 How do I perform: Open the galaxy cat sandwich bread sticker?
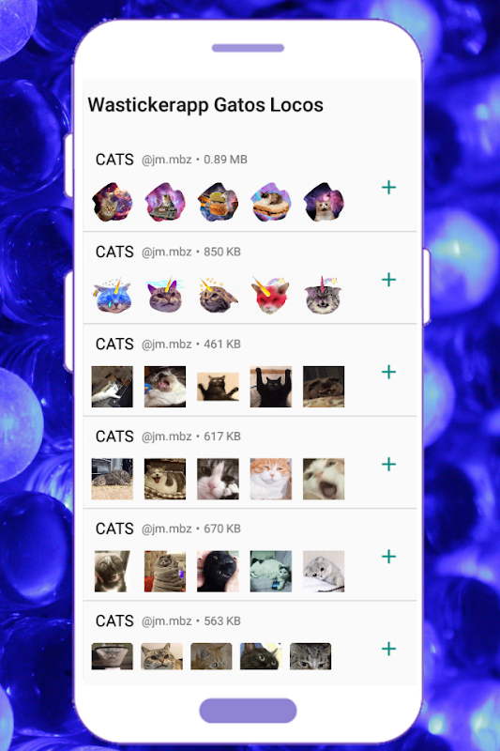click(x=271, y=202)
